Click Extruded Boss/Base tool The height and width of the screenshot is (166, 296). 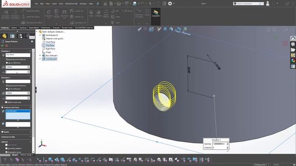(x=6, y=14)
